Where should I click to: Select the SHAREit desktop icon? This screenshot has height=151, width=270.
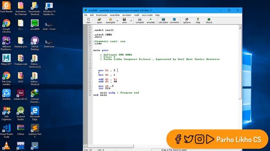coord(6,94)
